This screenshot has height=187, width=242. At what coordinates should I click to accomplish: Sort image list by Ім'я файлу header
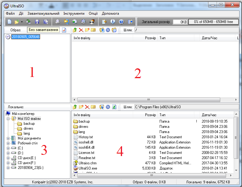coord(102,38)
